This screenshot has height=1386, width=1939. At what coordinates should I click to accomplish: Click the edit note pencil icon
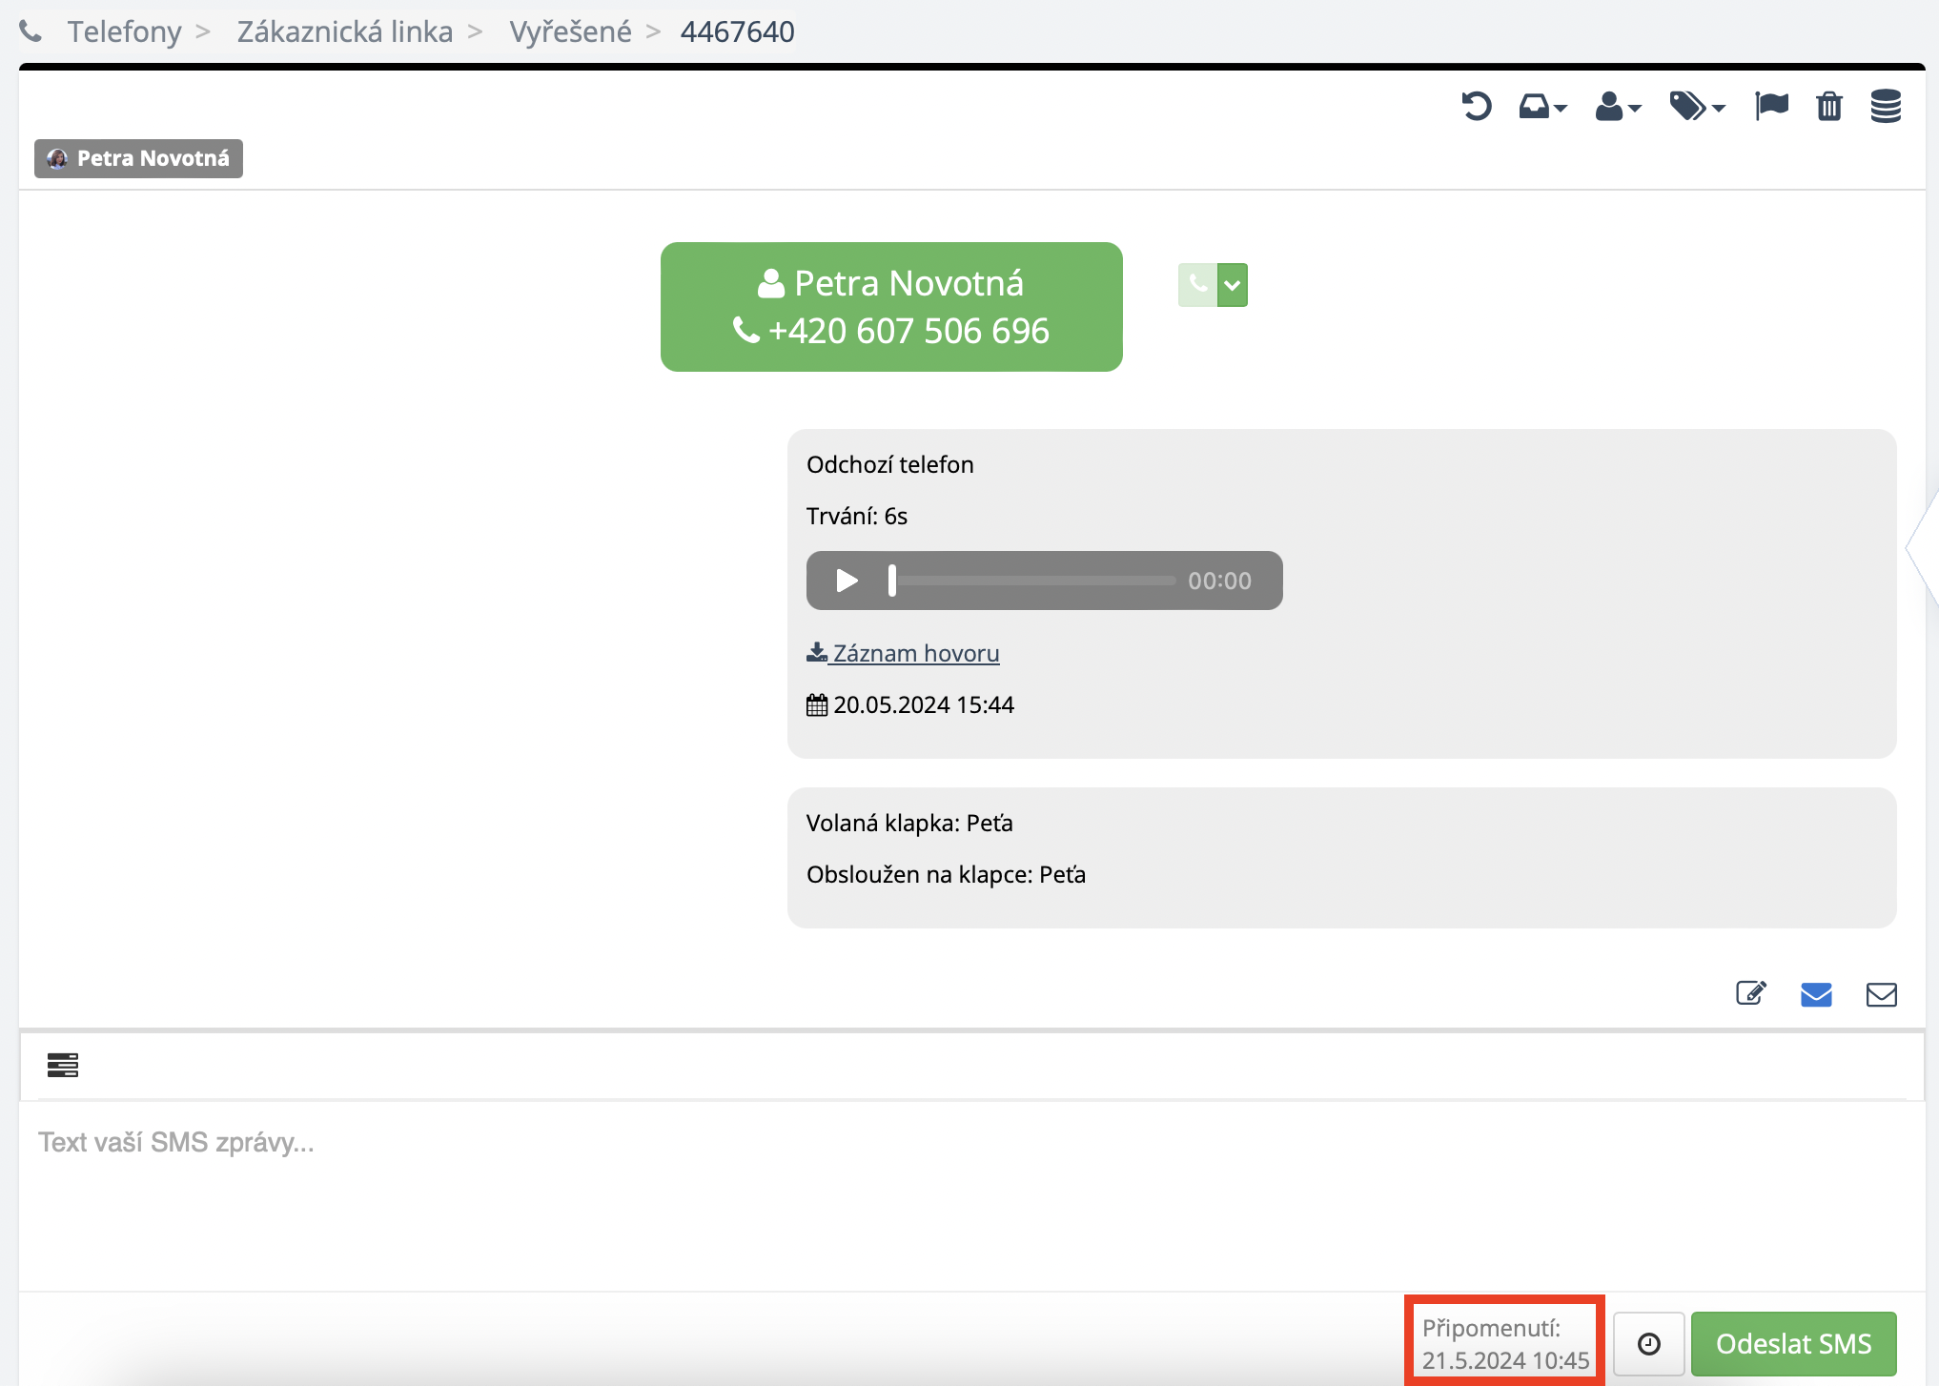pyautogui.click(x=1750, y=994)
